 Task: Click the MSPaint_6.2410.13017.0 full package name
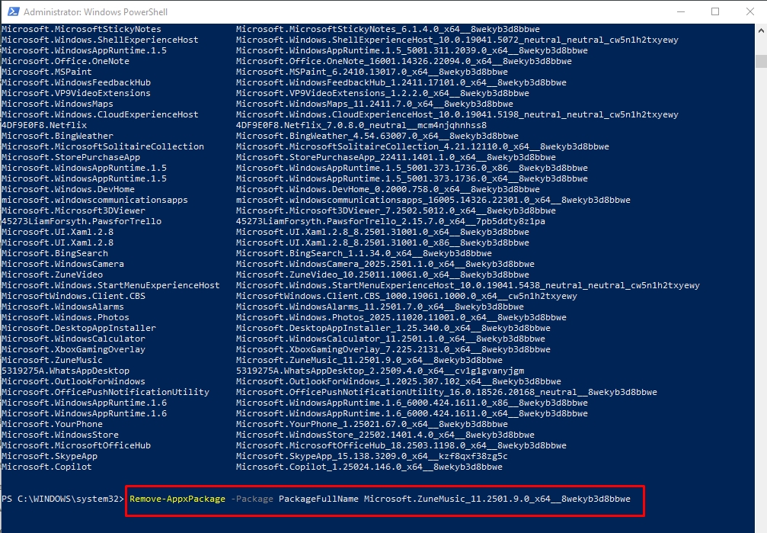click(372, 72)
